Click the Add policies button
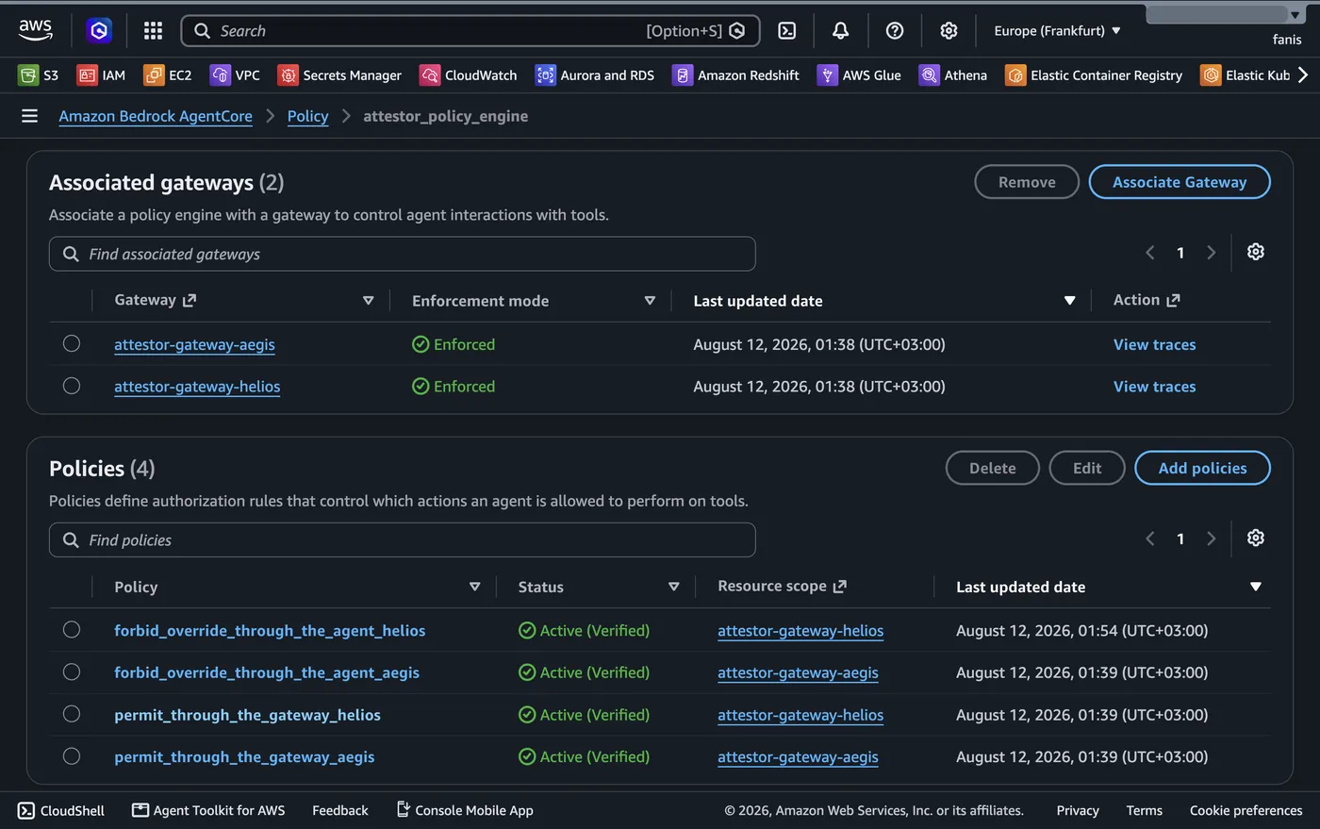Screen dimensions: 1320x829 pos(1202,468)
